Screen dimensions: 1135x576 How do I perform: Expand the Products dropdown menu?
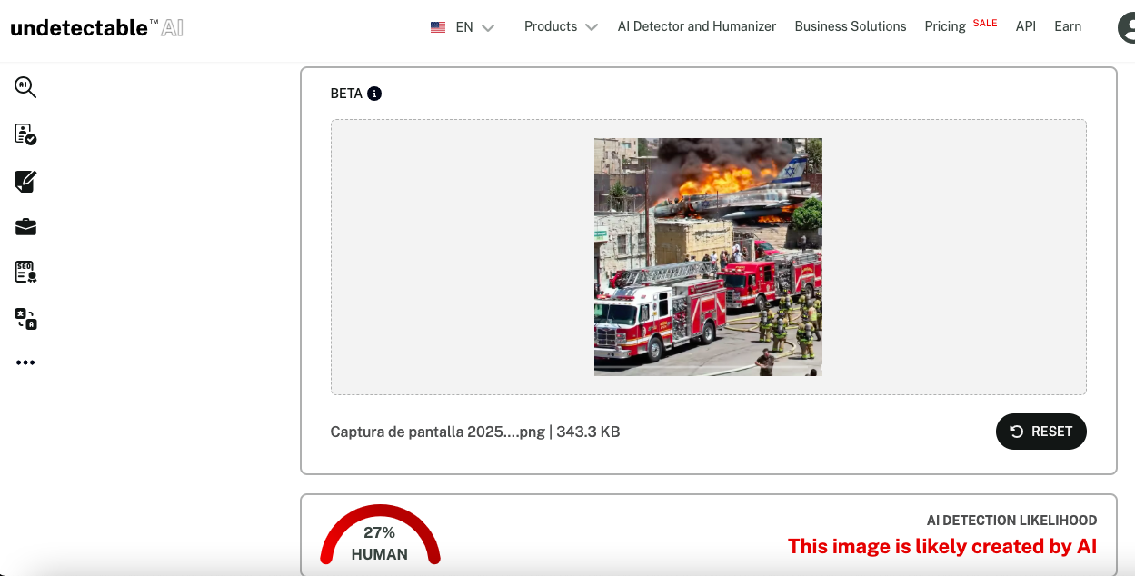[x=561, y=26]
